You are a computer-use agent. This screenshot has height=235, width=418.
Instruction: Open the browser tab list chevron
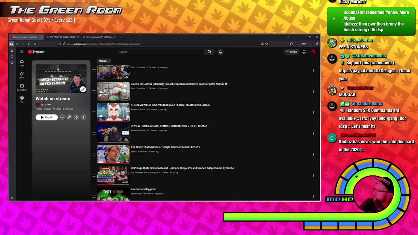[288, 37]
